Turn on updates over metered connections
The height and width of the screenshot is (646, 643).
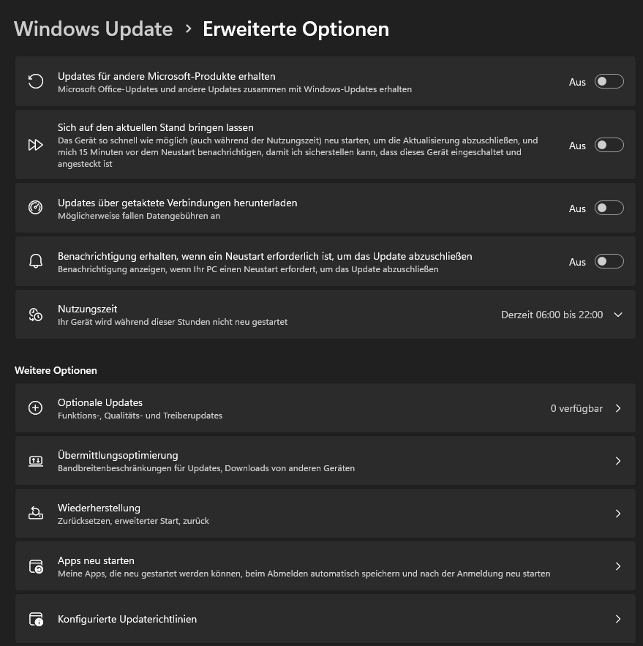coord(609,208)
